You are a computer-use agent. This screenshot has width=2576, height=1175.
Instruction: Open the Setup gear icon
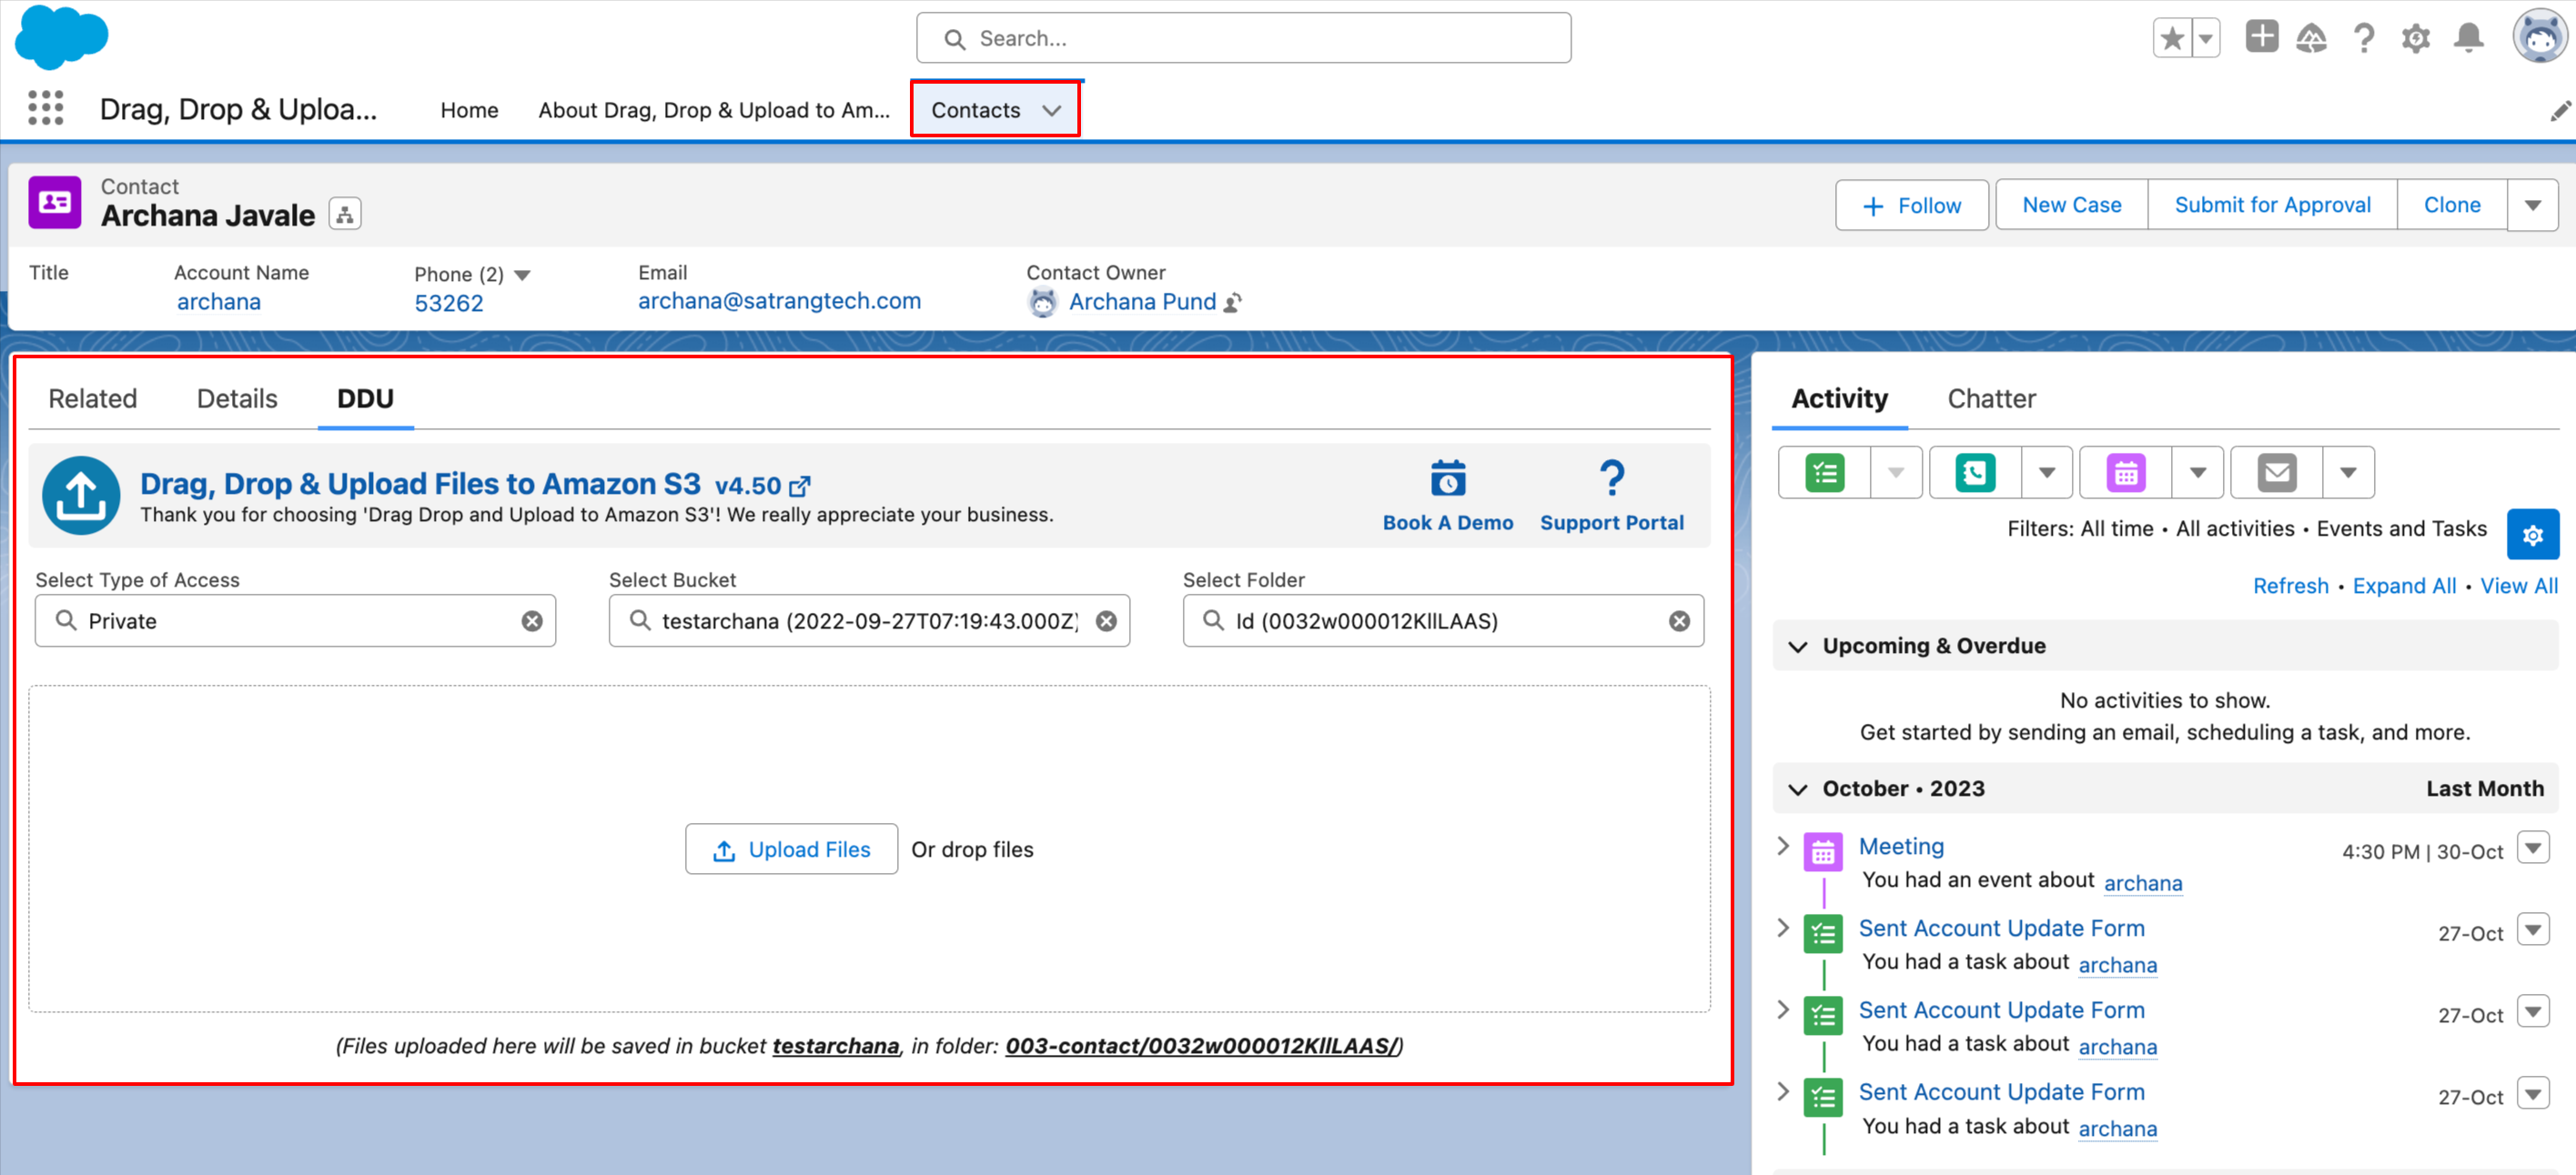point(2415,39)
